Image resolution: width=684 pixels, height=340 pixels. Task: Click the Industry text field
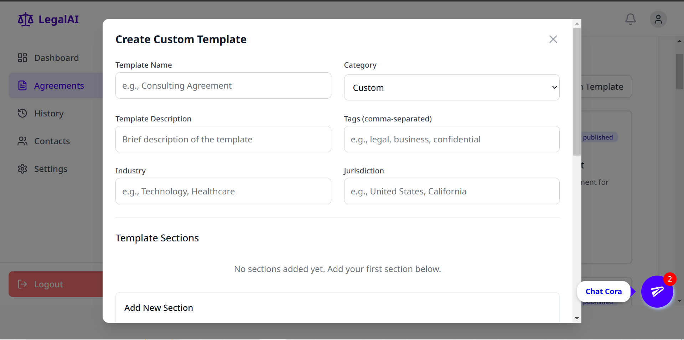click(223, 192)
